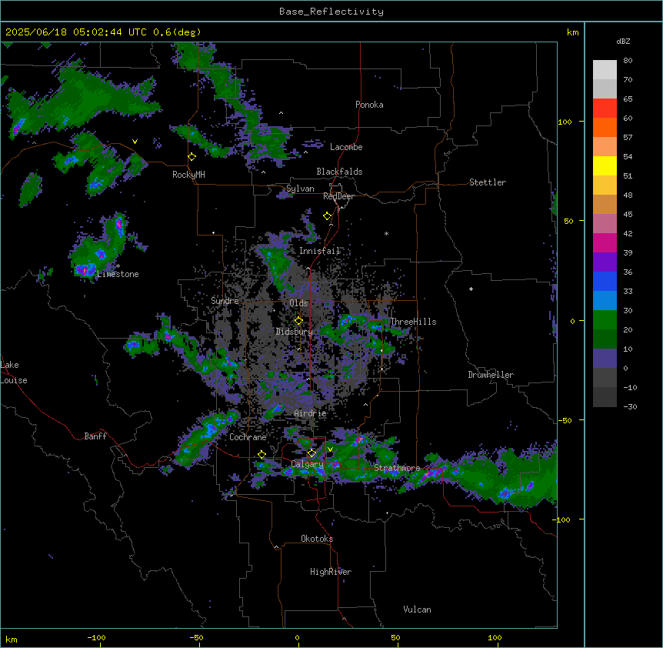
Task: Pick the purple swatch in dBZ legend
Action: tap(605, 262)
